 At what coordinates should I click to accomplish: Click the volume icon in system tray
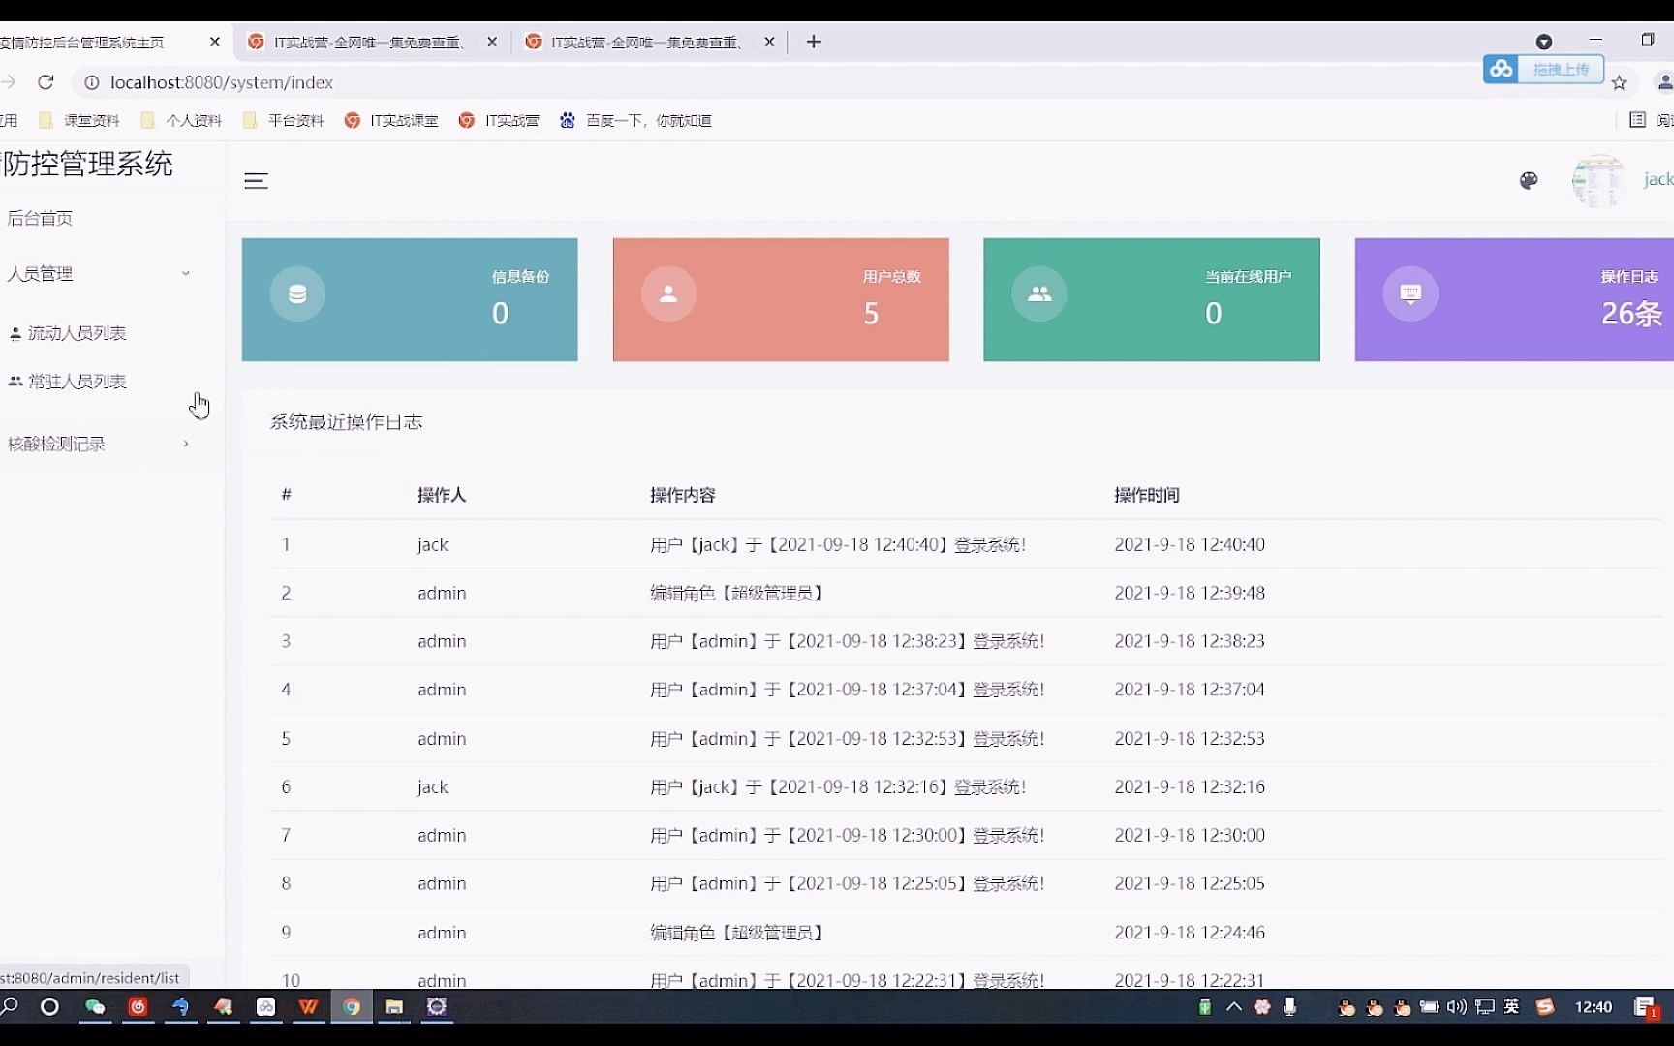pyautogui.click(x=1456, y=1007)
